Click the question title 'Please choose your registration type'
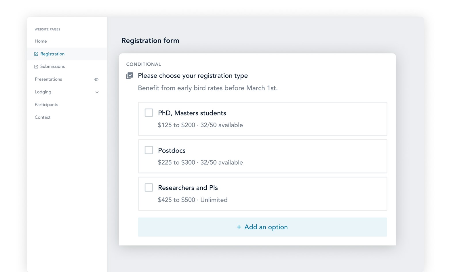449x272 pixels. tap(193, 76)
